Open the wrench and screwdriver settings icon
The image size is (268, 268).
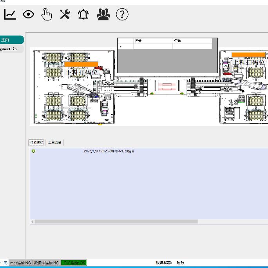(x=65, y=14)
